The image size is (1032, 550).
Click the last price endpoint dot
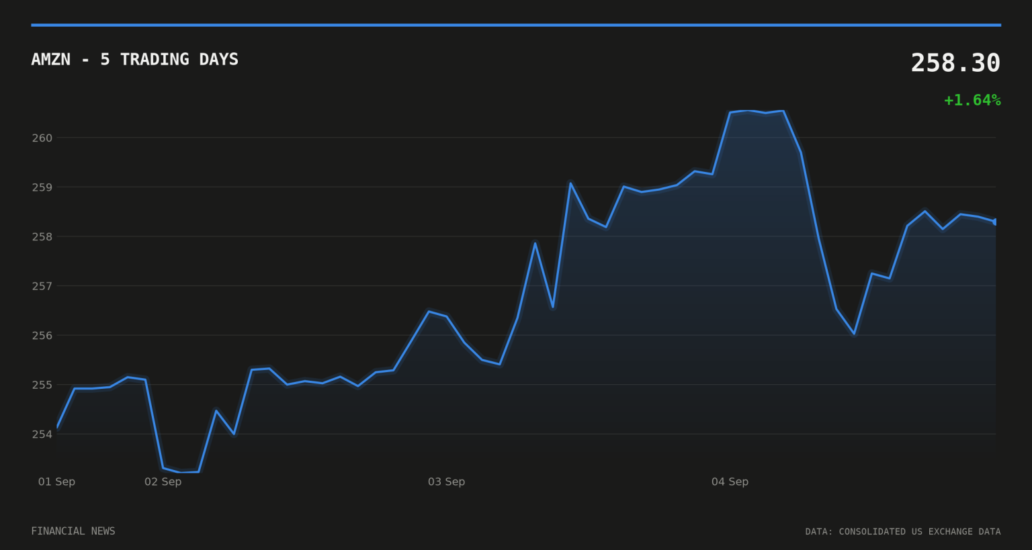[995, 222]
